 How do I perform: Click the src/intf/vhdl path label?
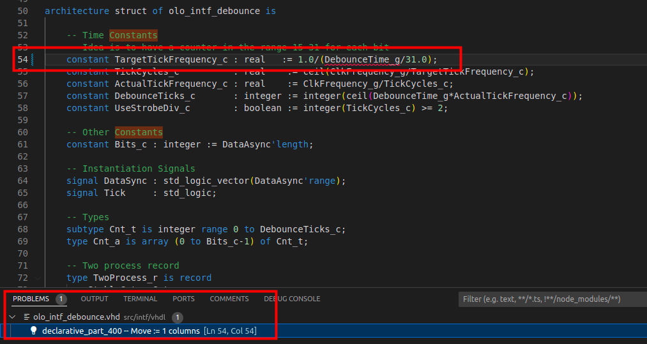[144, 317]
